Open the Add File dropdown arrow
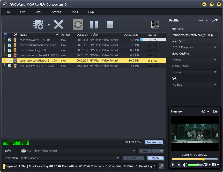The height and width of the screenshot is (172, 223). 49,25
